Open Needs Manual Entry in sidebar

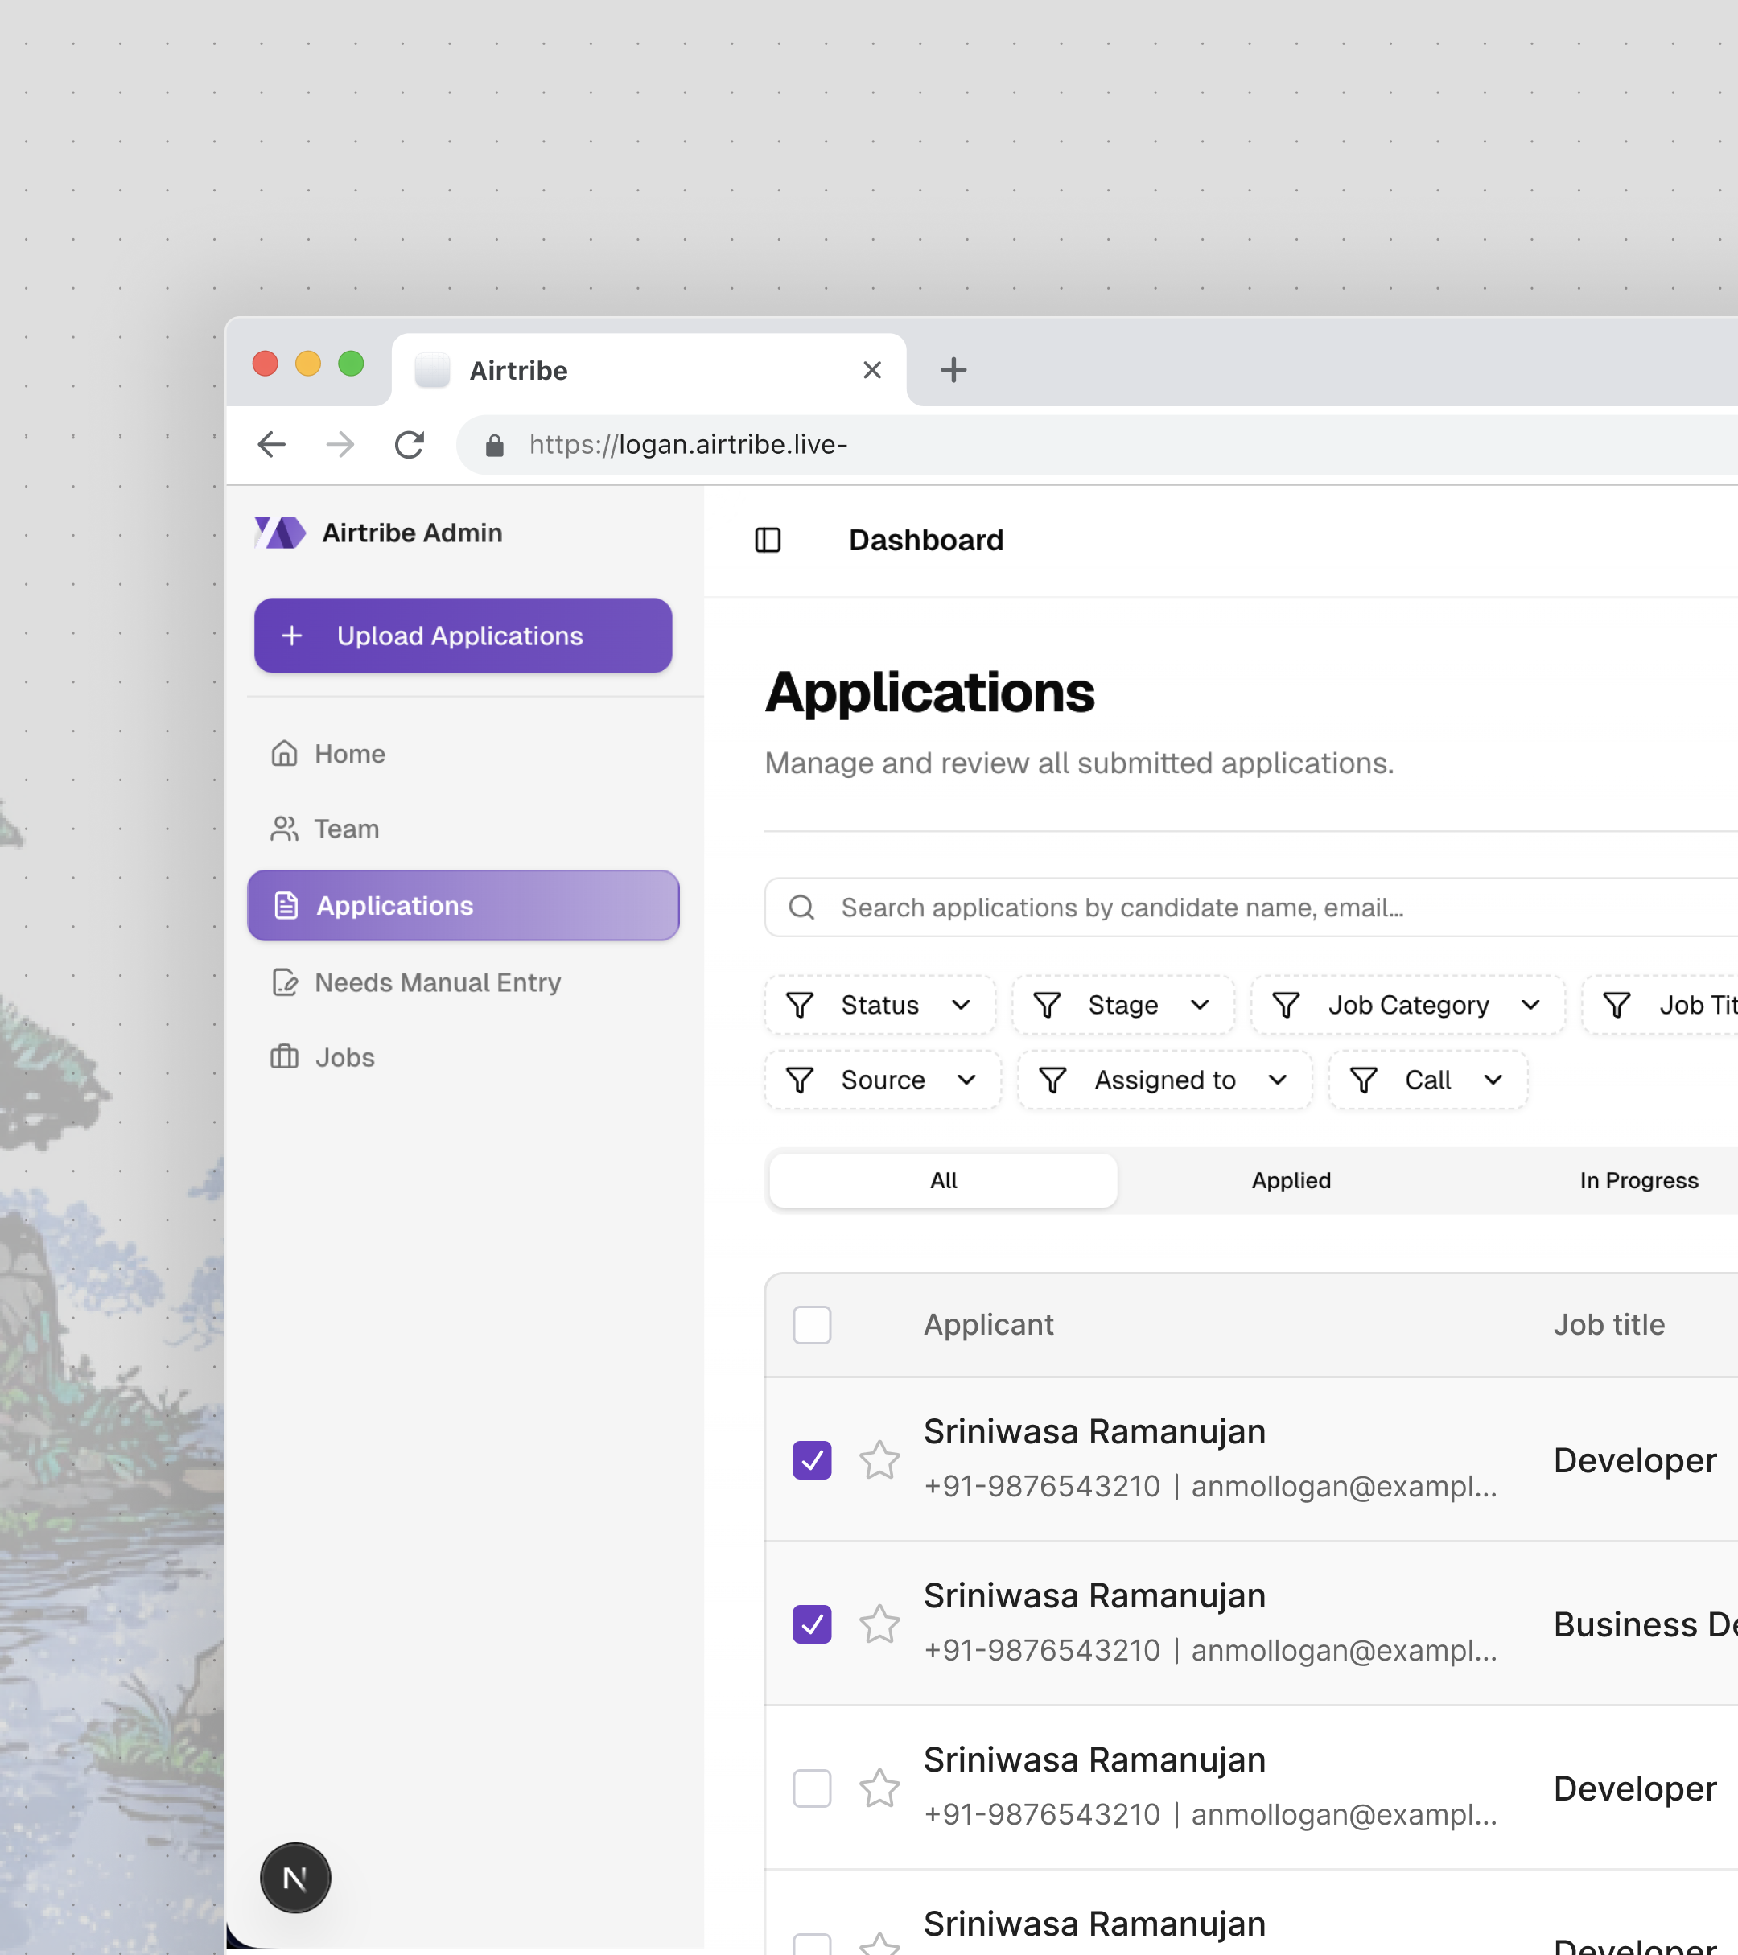click(x=437, y=982)
